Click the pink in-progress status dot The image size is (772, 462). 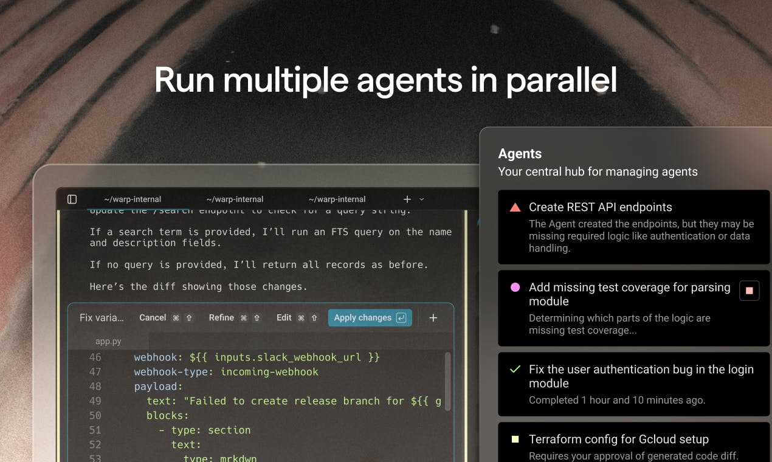pos(515,288)
